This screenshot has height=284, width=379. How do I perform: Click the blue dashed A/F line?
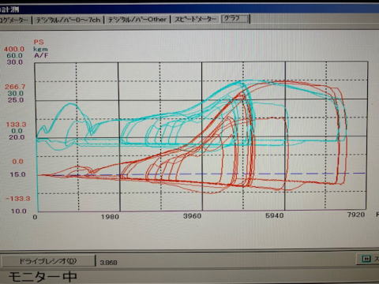click(201, 174)
